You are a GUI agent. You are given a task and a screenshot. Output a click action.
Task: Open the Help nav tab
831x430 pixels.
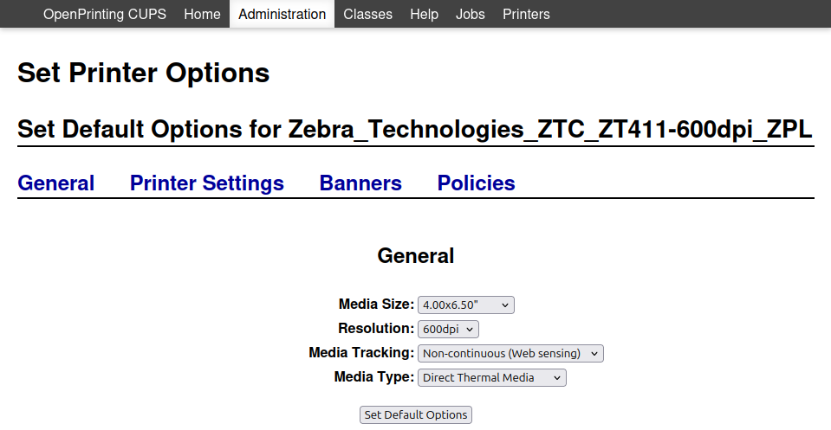coord(424,14)
